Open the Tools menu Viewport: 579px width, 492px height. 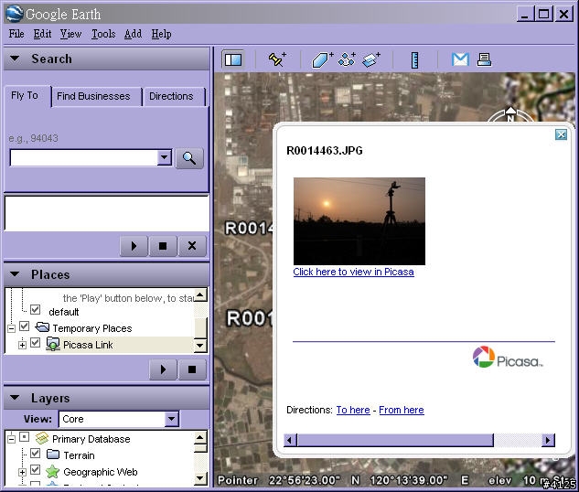tap(103, 34)
